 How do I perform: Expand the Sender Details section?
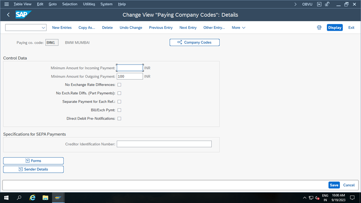(33, 169)
